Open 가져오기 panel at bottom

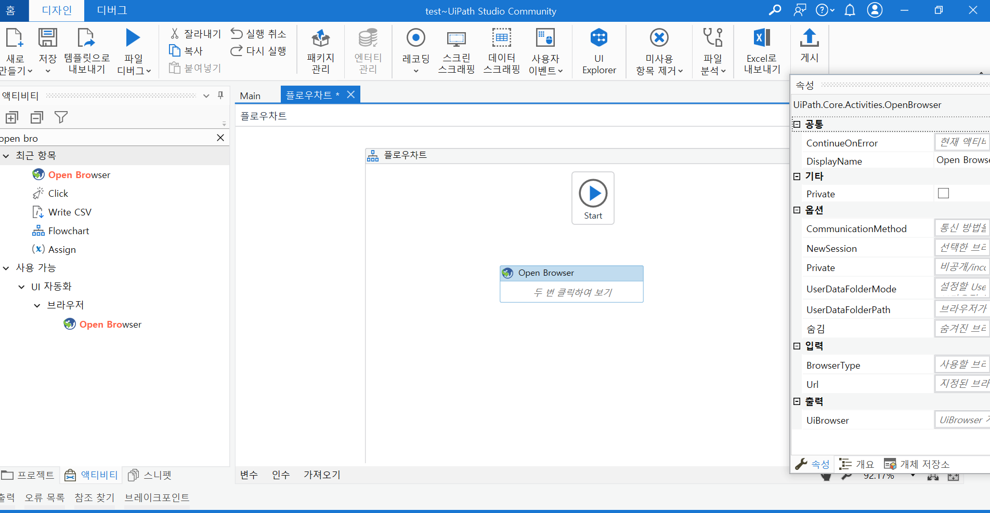click(x=322, y=475)
